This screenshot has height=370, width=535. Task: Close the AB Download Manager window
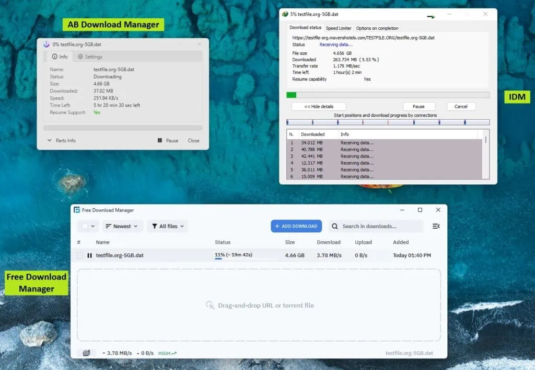click(200, 44)
